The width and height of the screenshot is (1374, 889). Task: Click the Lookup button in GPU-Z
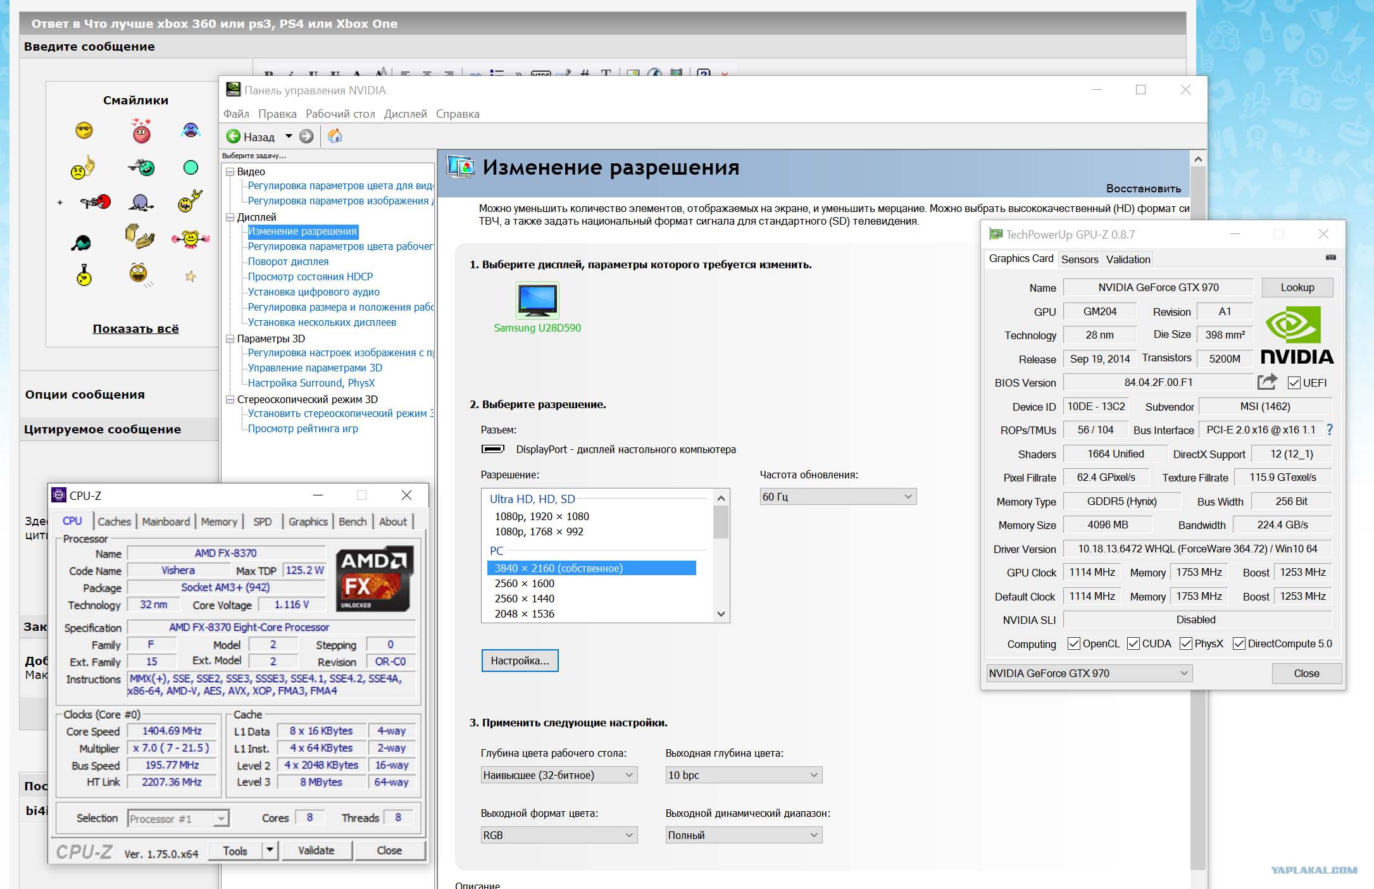1297,287
